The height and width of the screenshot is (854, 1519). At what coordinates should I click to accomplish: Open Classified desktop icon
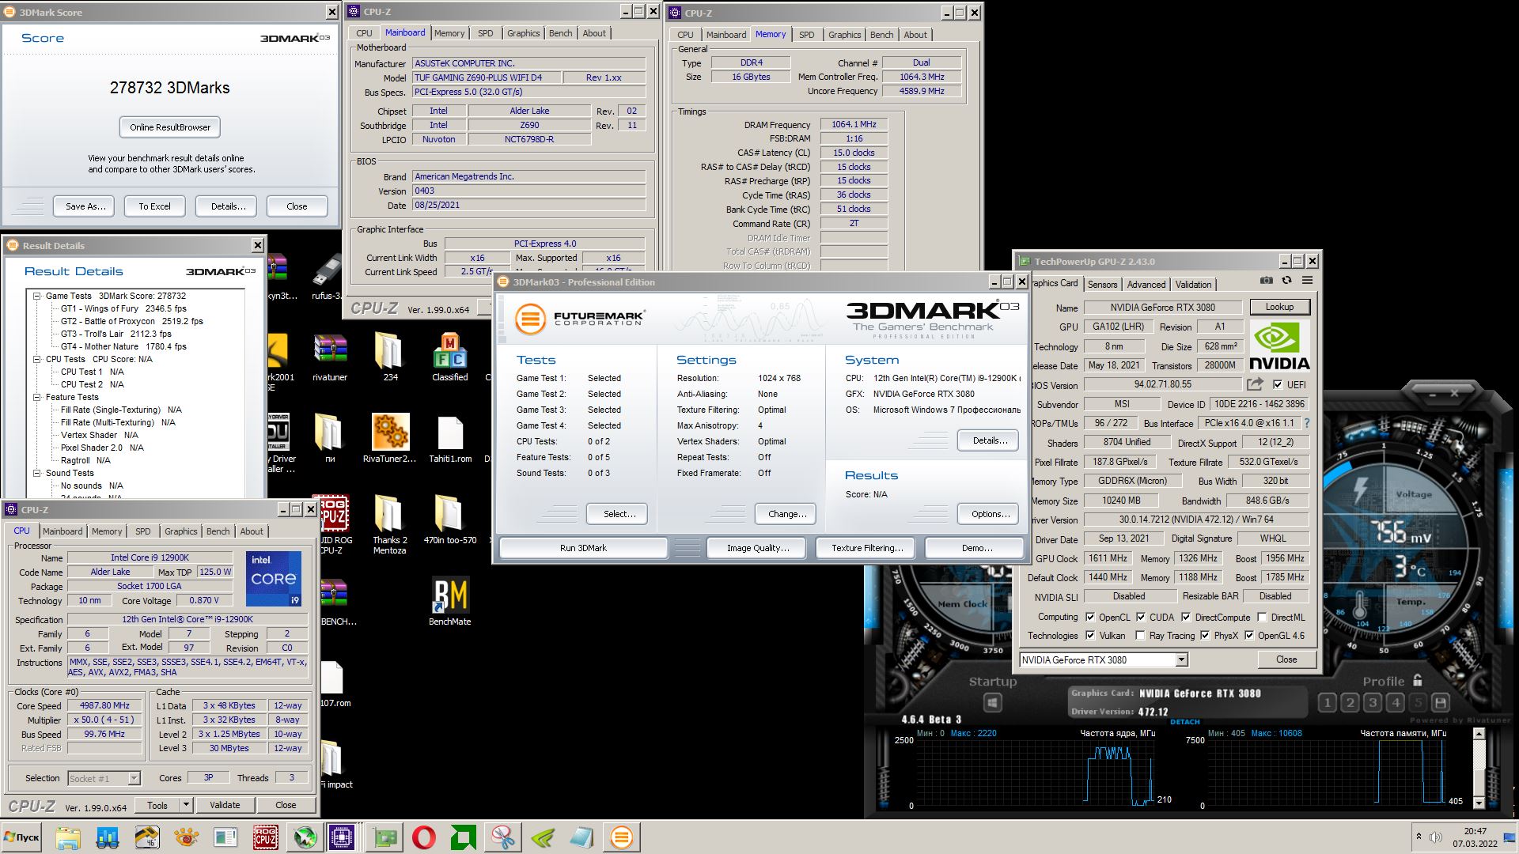tap(449, 357)
